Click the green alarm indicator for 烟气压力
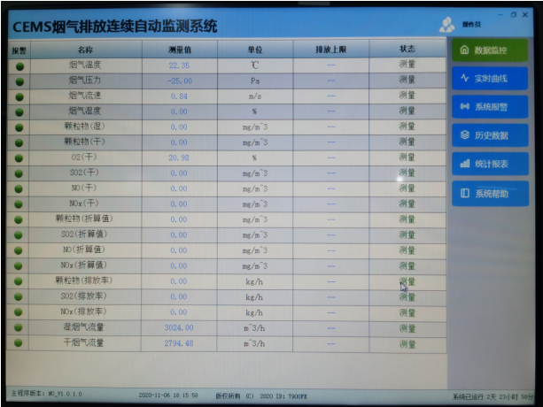Screen dimensions: 543x407 tap(19, 81)
